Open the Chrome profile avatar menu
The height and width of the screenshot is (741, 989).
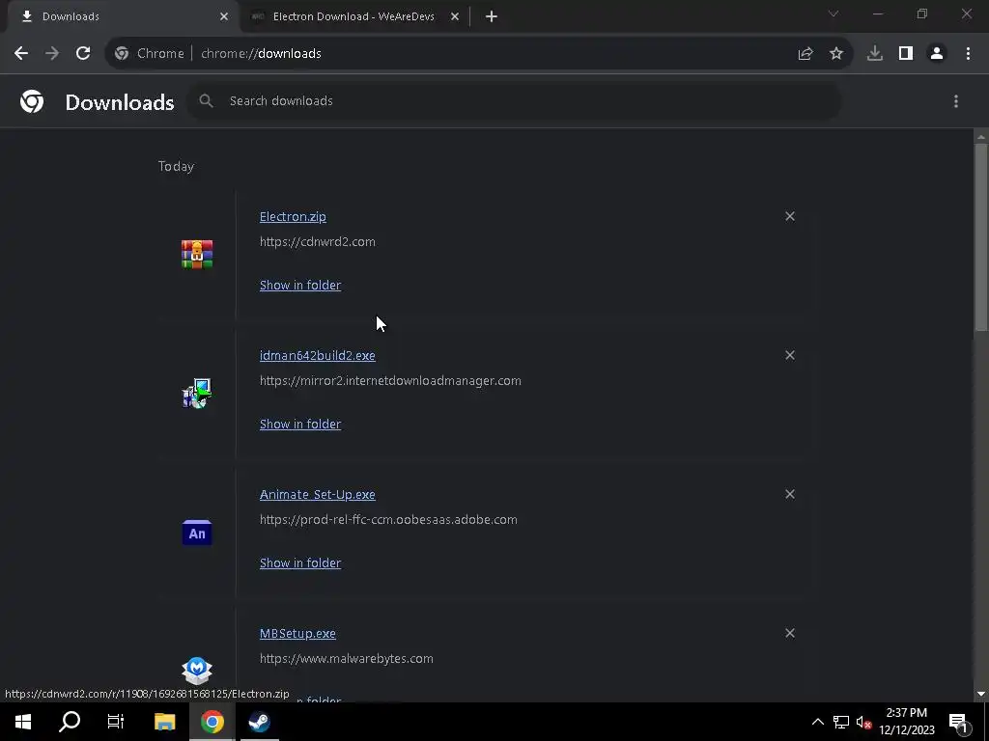(937, 54)
